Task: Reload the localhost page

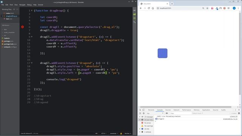Action: tap(149, 8)
